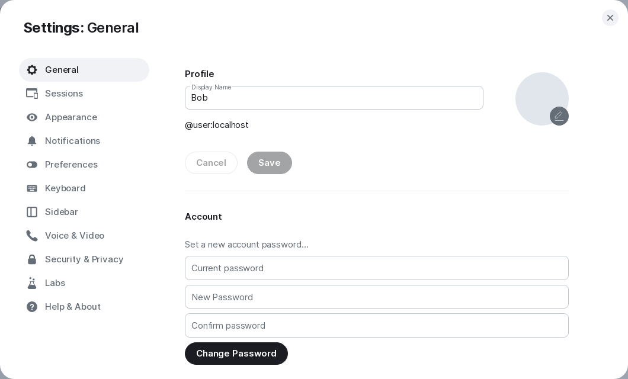The image size is (628, 379).
Task: Close the Settings dialog
Action: (610, 18)
